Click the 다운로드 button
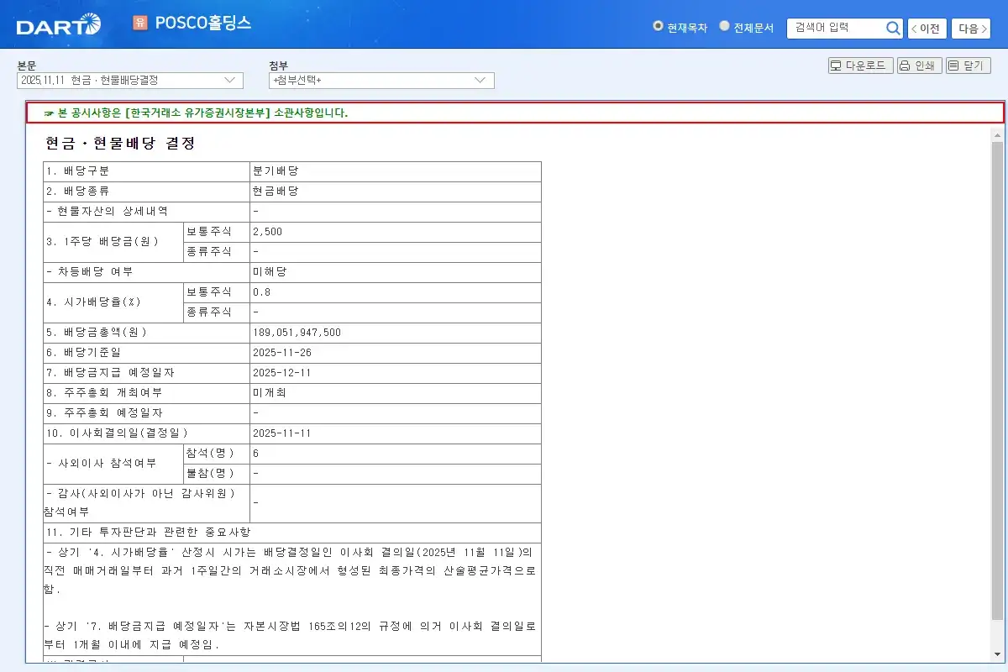Image resolution: width=1008 pixels, height=672 pixels. pos(860,66)
